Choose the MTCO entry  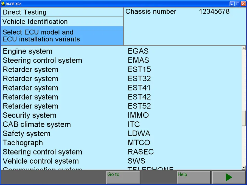(139, 143)
